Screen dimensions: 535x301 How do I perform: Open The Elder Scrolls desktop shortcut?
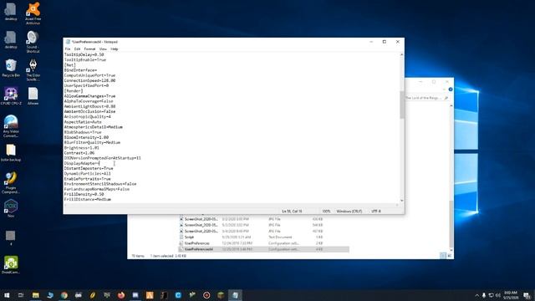point(33,69)
